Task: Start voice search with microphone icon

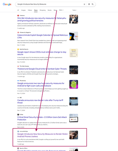Action: tap(89, 4)
